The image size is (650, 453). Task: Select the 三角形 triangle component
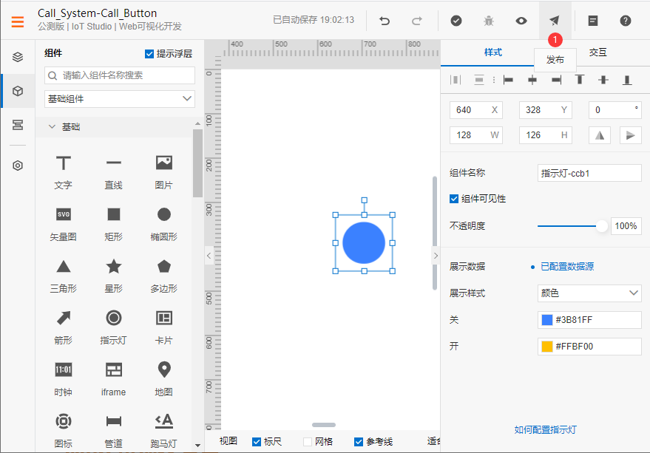[x=64, y=276]
